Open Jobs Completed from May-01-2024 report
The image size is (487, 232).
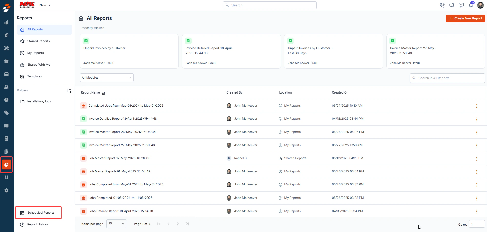tap(126, 184)
